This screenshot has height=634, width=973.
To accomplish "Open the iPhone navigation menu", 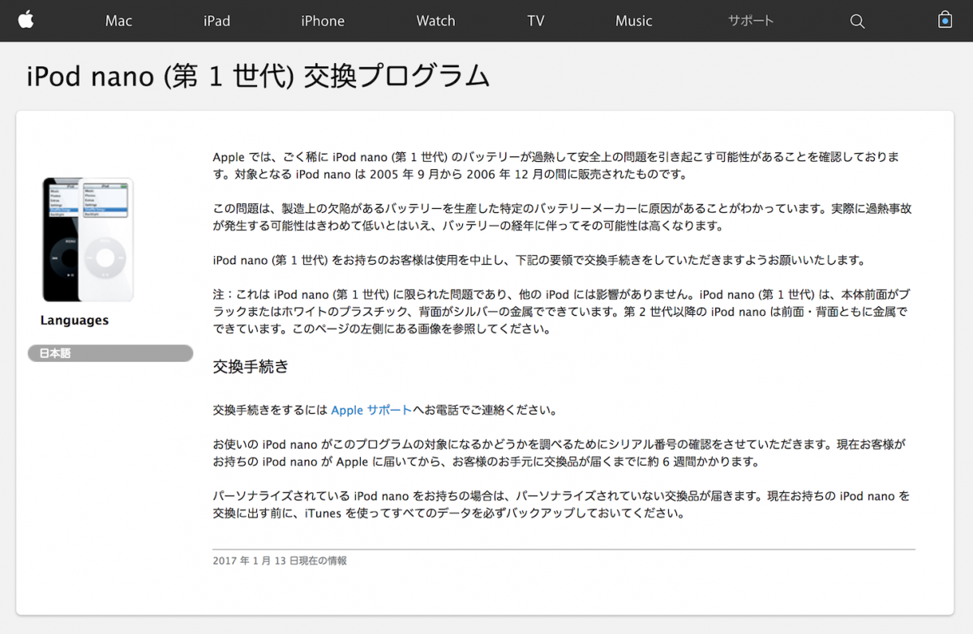I will [x=323, y=21].
